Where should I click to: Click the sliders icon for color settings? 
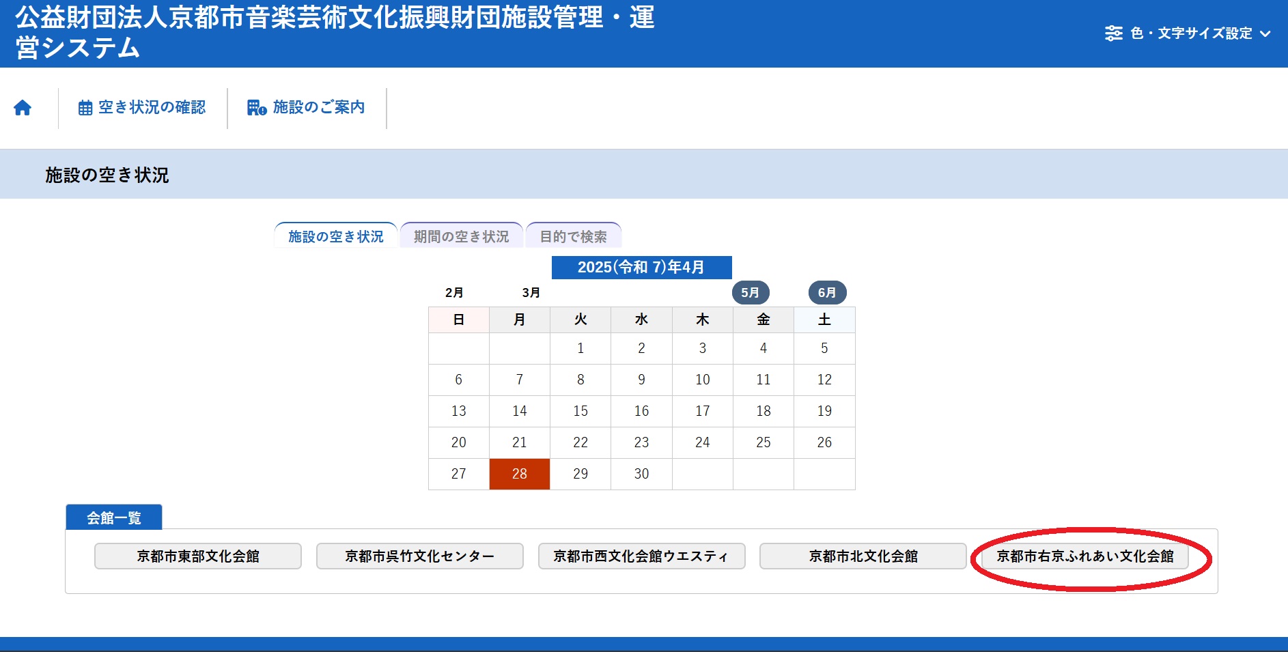click(x=1114, y=33)
